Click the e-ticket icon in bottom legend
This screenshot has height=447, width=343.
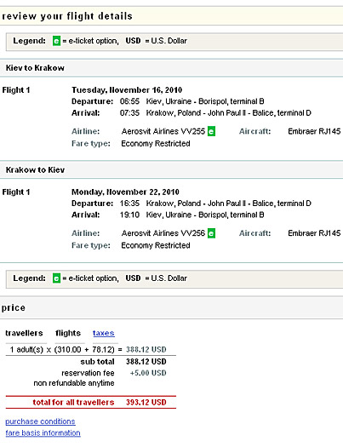point(56,278)
